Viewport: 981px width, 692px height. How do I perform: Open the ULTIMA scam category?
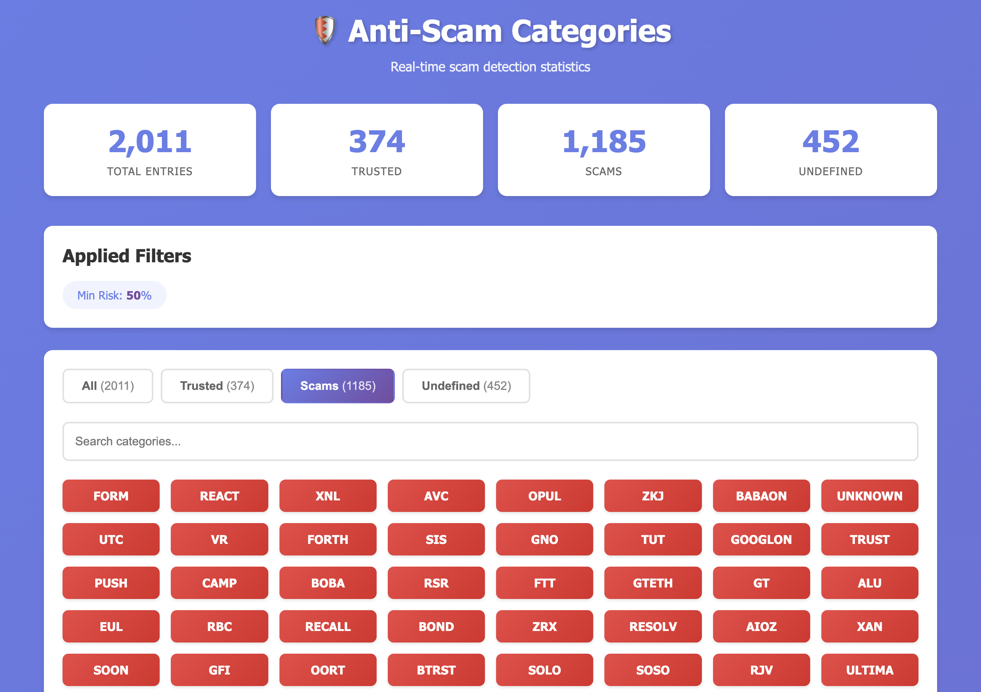tap(870, 670)
